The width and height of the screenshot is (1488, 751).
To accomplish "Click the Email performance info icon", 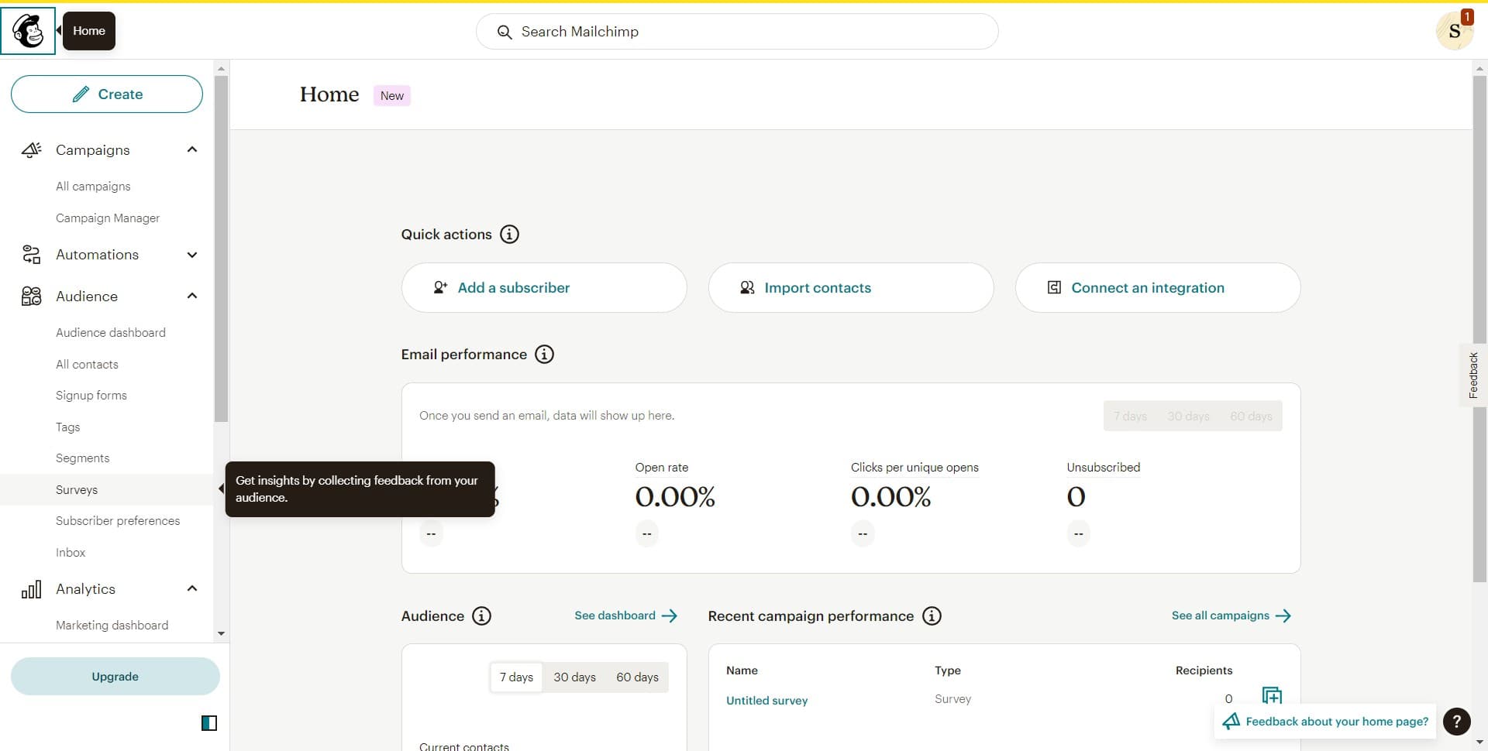I will point(543,354).
